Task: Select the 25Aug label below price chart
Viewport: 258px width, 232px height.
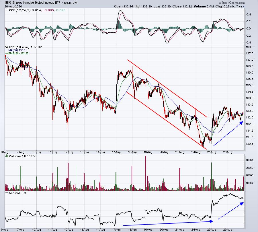Action: 212,152
